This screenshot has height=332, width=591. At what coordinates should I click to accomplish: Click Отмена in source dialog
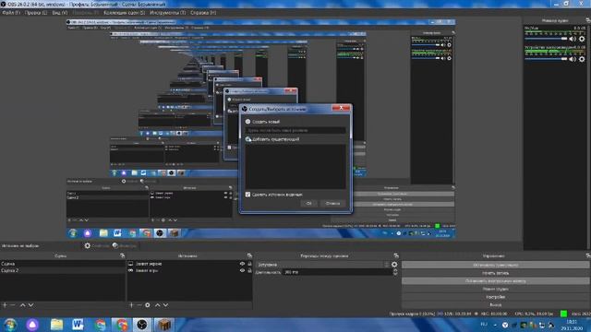coord(332,203)
